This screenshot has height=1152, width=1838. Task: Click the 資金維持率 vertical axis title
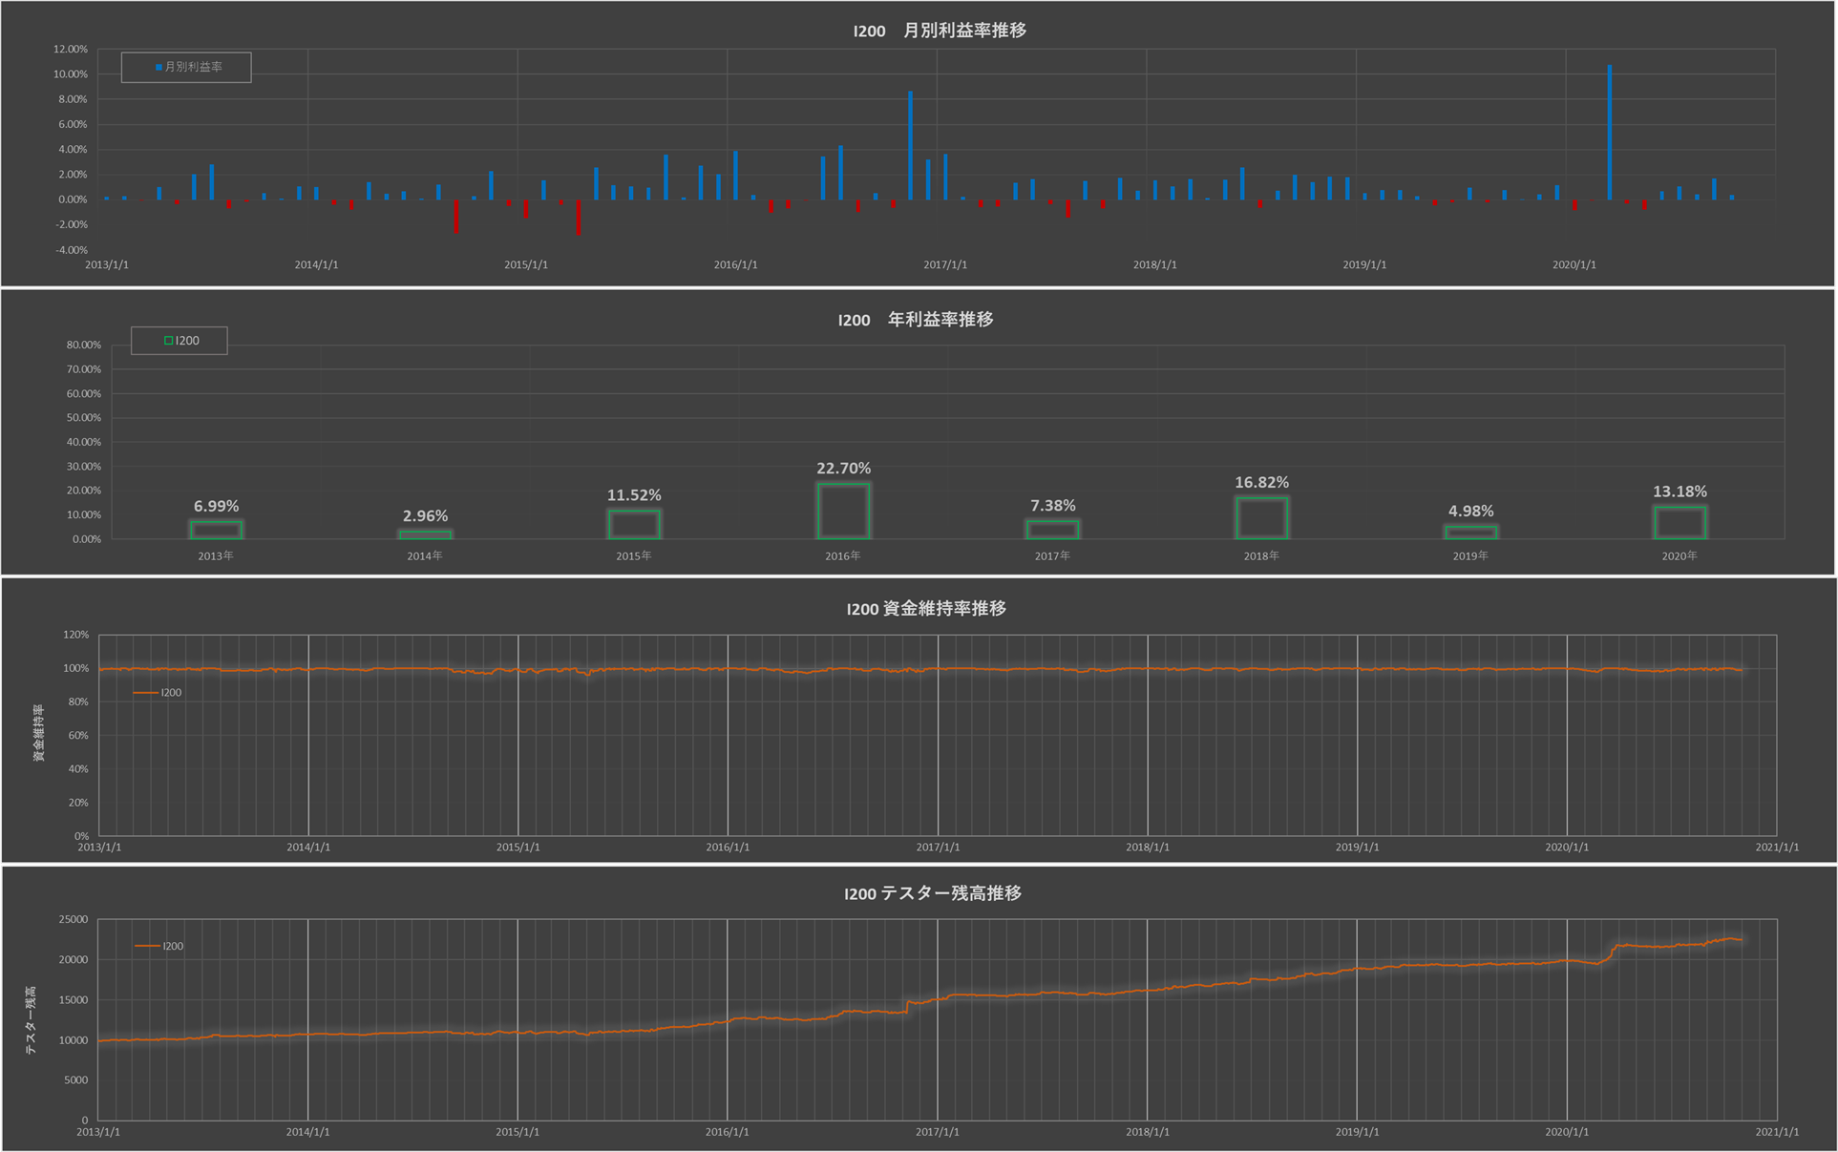(39, 733)
